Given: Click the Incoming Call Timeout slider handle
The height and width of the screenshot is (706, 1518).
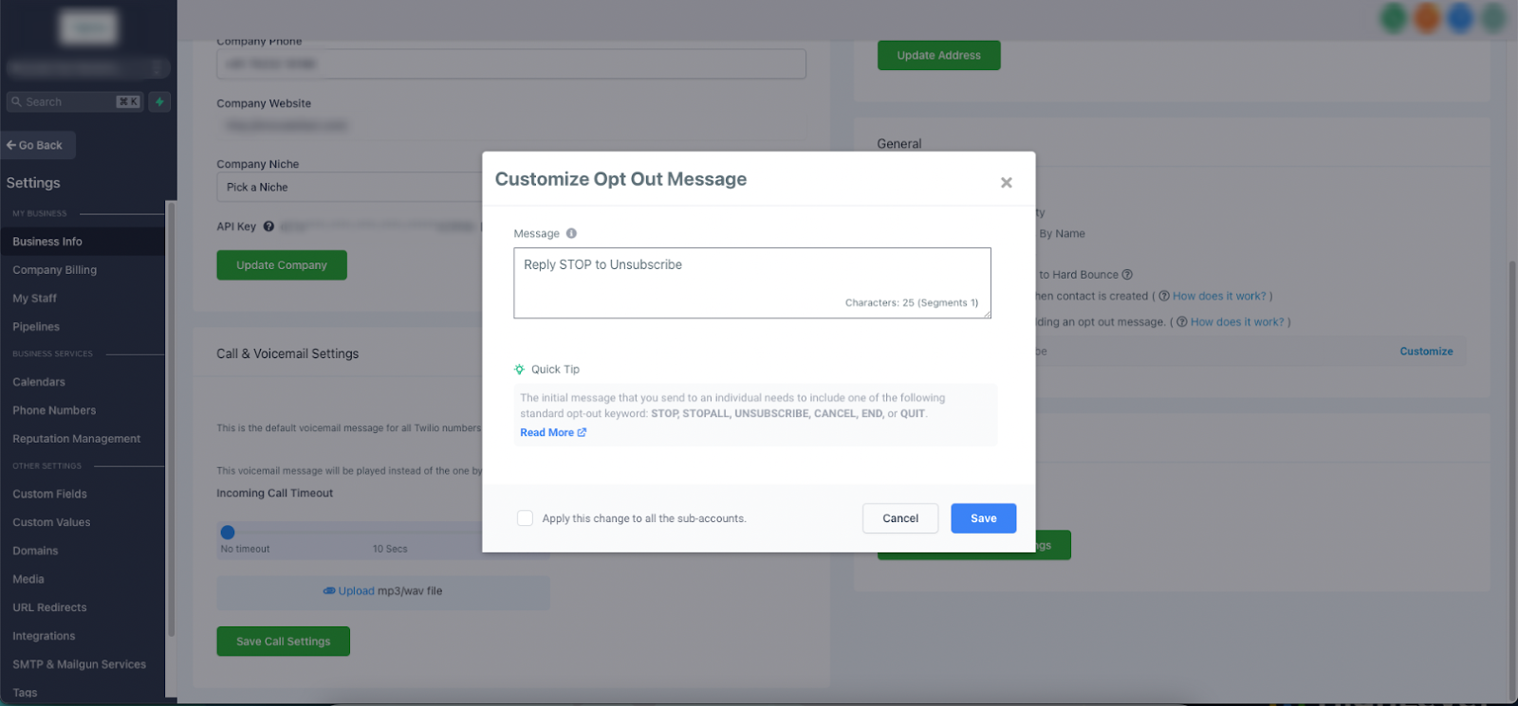Looking at the screenshot, I should (228, 533).
